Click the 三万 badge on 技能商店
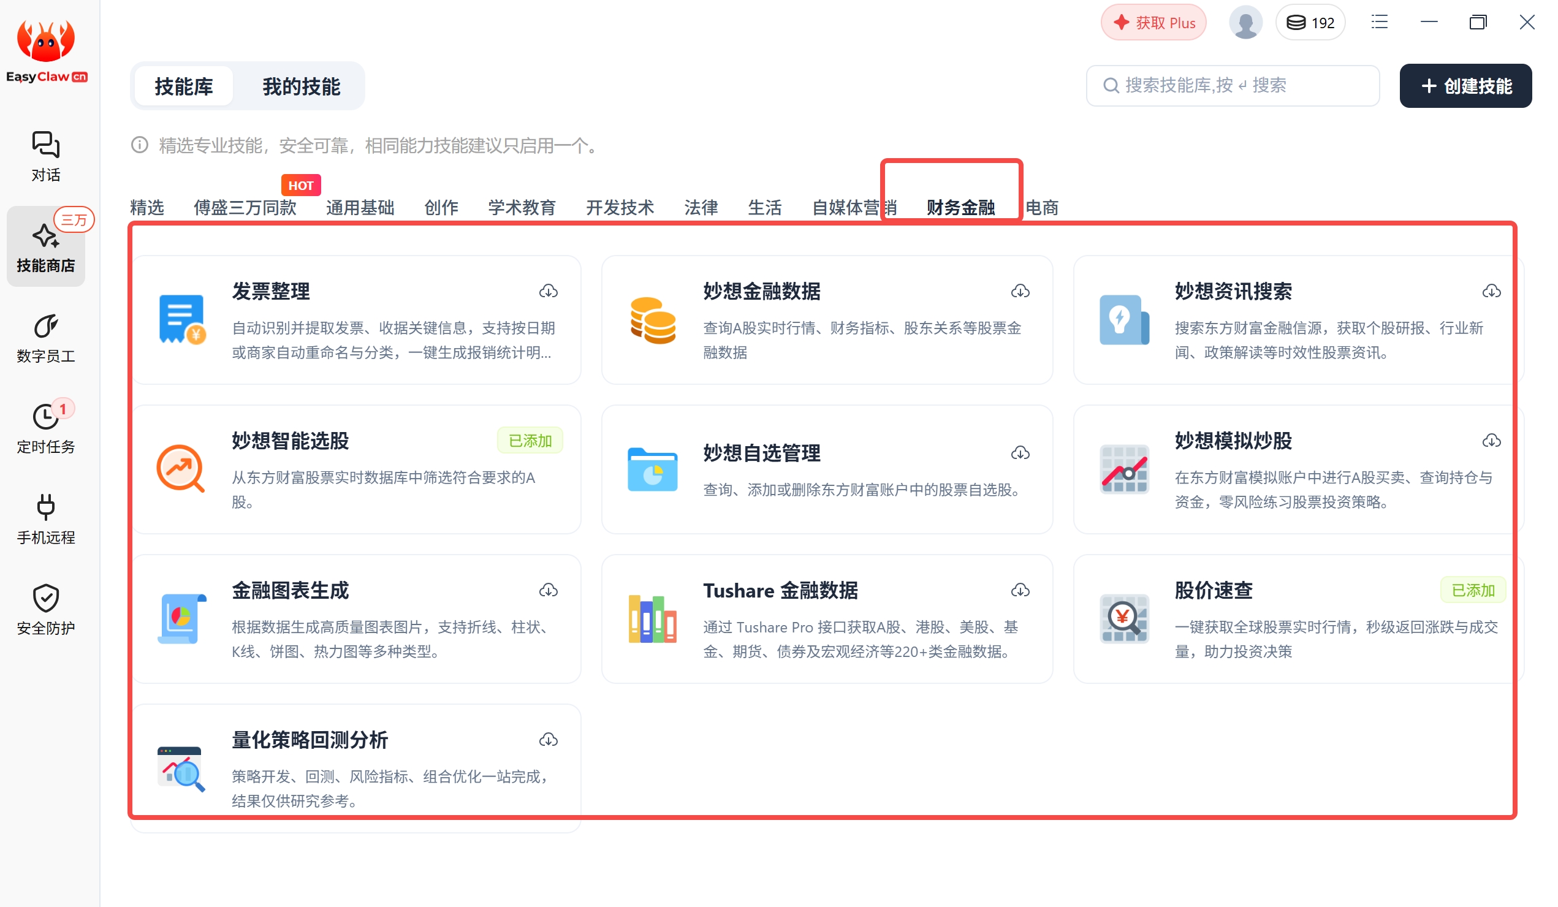1558x907 pixels. coord(74,219)
